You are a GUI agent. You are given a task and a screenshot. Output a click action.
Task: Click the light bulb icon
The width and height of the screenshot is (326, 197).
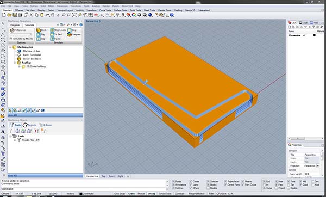point(118,15)
